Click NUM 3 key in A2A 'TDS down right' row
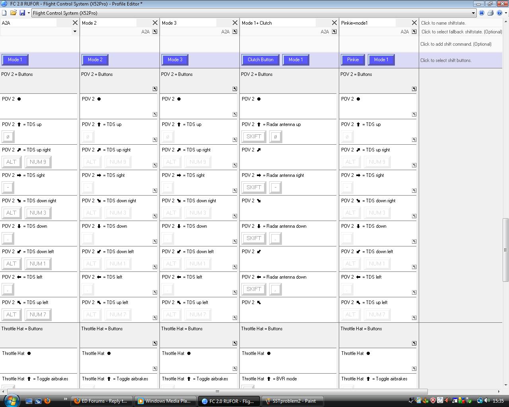This screenshot has width=509, height=407. (x=38, y=213)
